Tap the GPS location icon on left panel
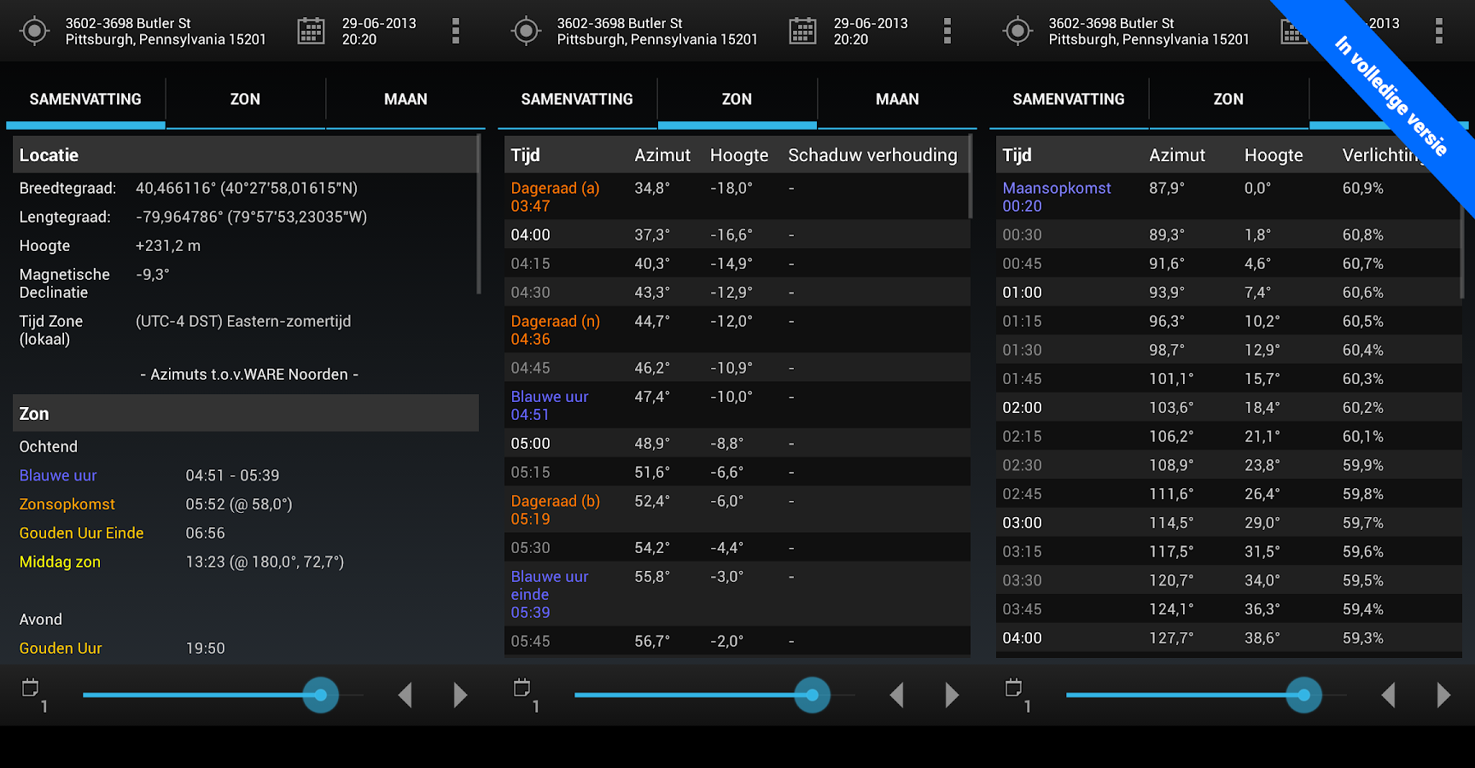Screen dimensions: 1475x768 pyautogui.click(x=34, y=31)
